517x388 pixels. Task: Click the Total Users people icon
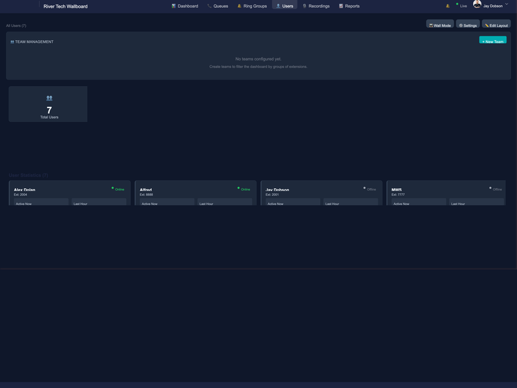(49, 98)
